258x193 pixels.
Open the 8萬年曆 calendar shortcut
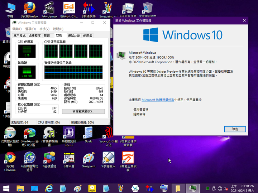click(69, 160)
